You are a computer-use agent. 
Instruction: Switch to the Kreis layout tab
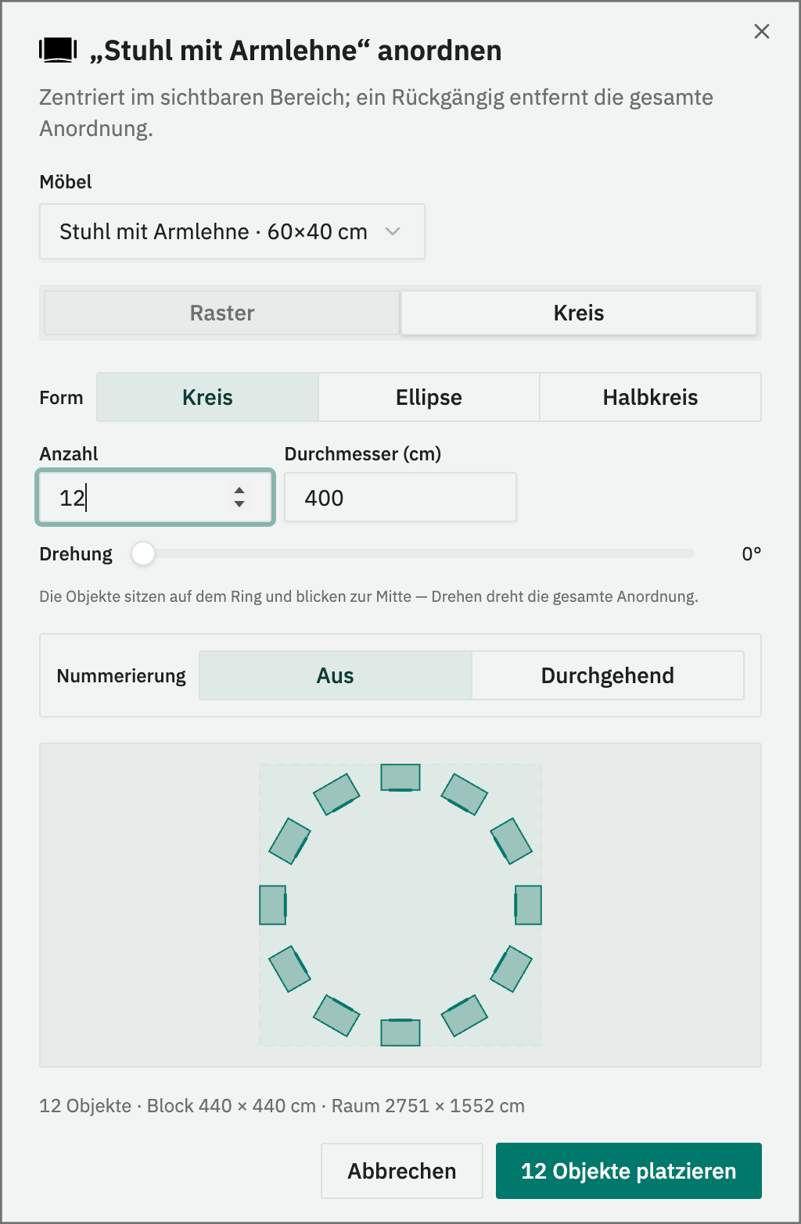[x=579, y=313]
